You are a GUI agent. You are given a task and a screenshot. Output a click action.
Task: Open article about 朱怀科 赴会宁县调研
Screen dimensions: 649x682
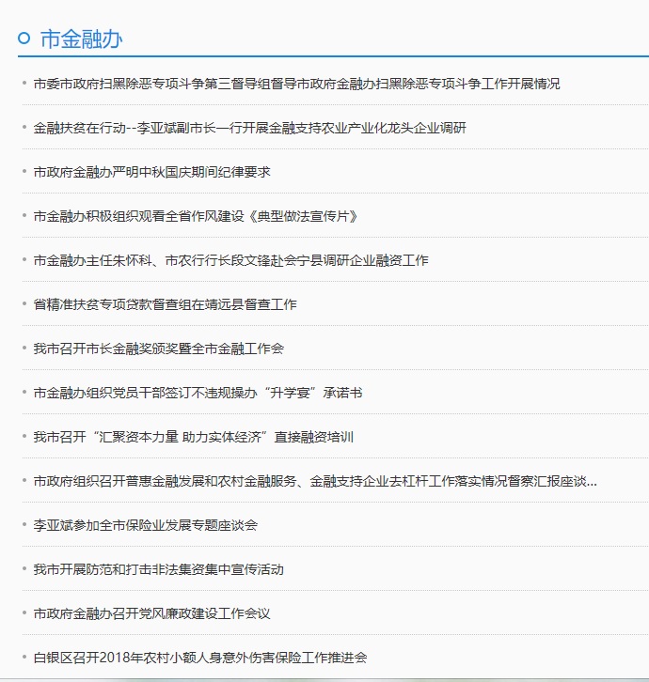tap(230, 260)
